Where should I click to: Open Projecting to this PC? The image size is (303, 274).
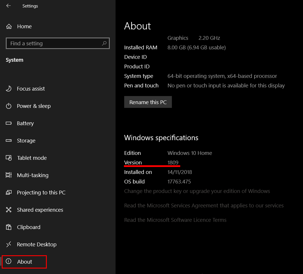[41, 193]
